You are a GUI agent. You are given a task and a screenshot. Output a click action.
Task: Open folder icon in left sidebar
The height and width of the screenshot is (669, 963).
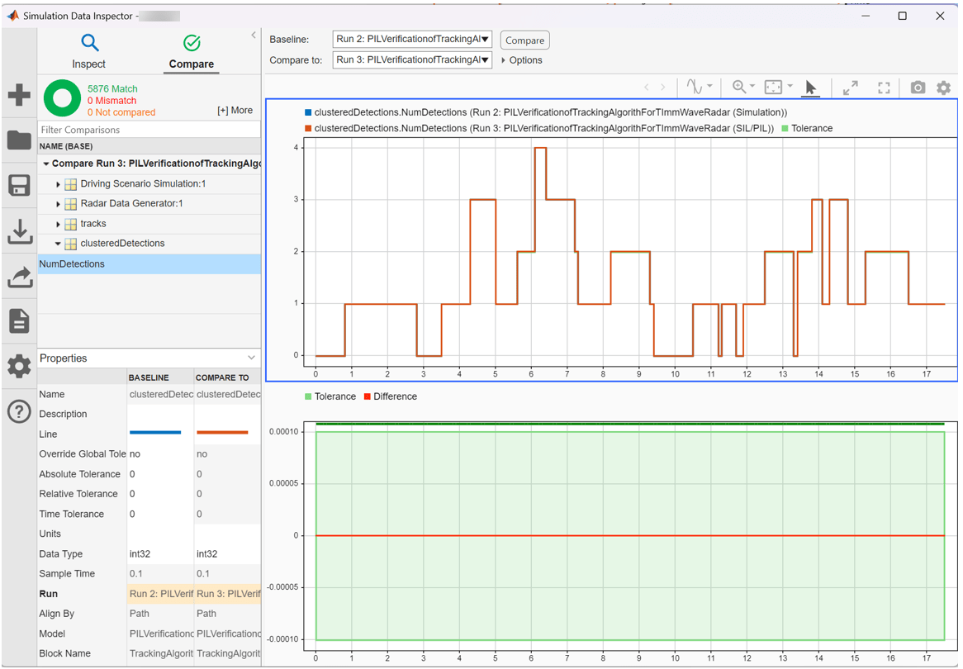point(19,140)
